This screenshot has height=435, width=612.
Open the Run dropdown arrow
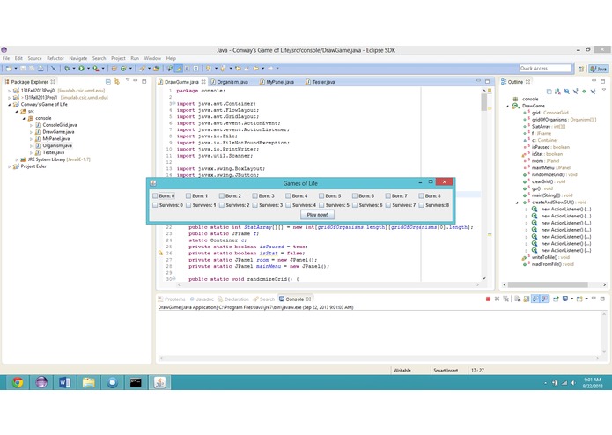point(88,69)
